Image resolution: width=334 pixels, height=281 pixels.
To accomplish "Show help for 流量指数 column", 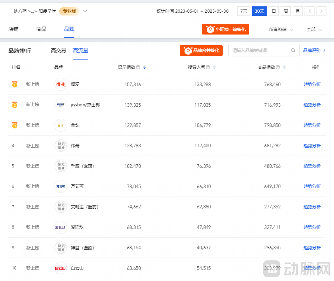I will tap(138, 67).
